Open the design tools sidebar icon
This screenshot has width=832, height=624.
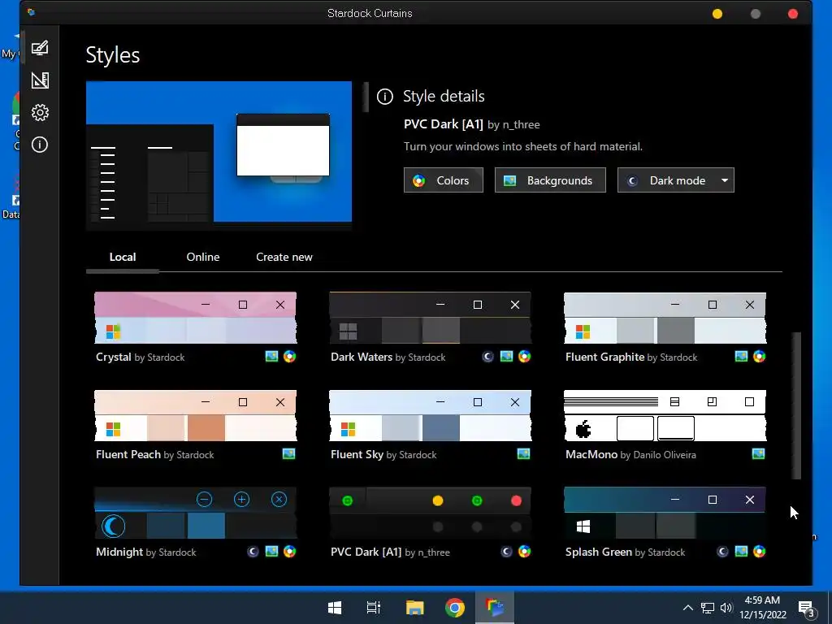click(x=40, y=80)
